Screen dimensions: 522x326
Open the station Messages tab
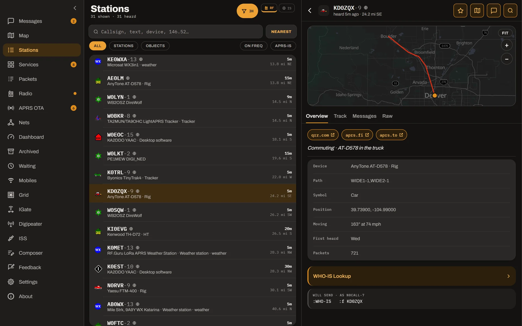(364, 116)
